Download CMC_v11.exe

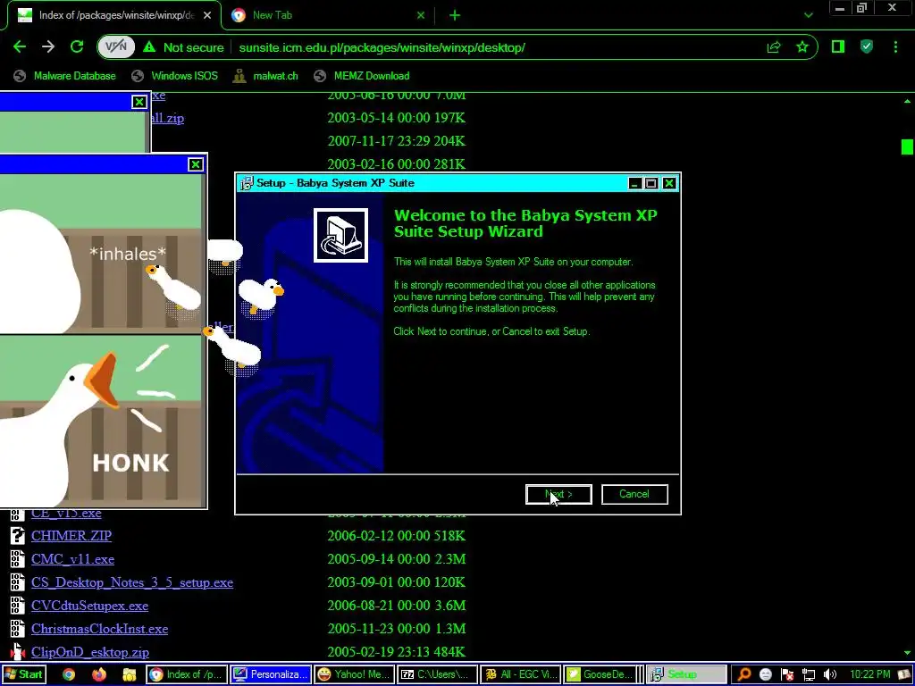click(73, 559)
